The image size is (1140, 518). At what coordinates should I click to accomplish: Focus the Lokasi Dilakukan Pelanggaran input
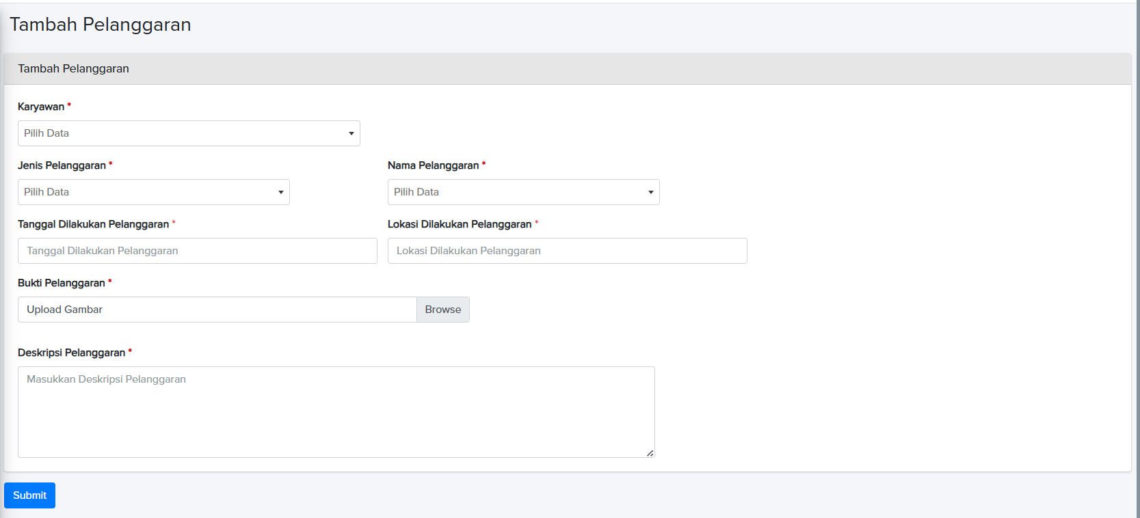click(x=567, y=251)
